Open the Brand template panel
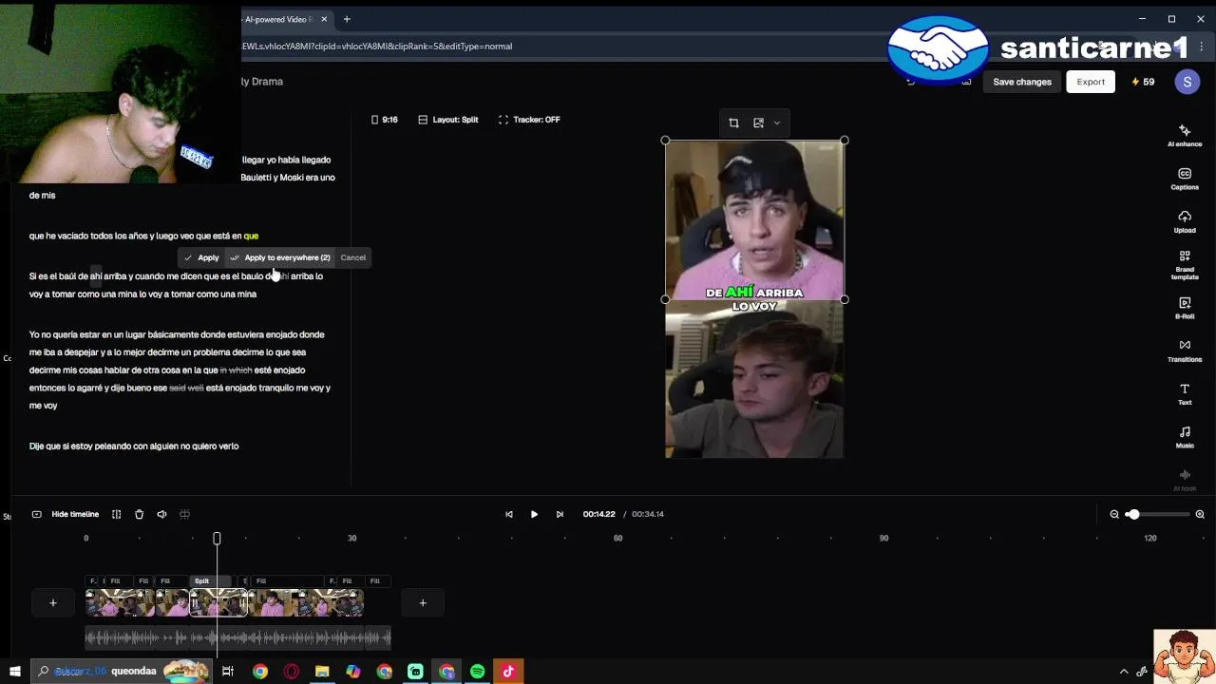This screenshot has width=1216, height=684. coord(1185,265)
